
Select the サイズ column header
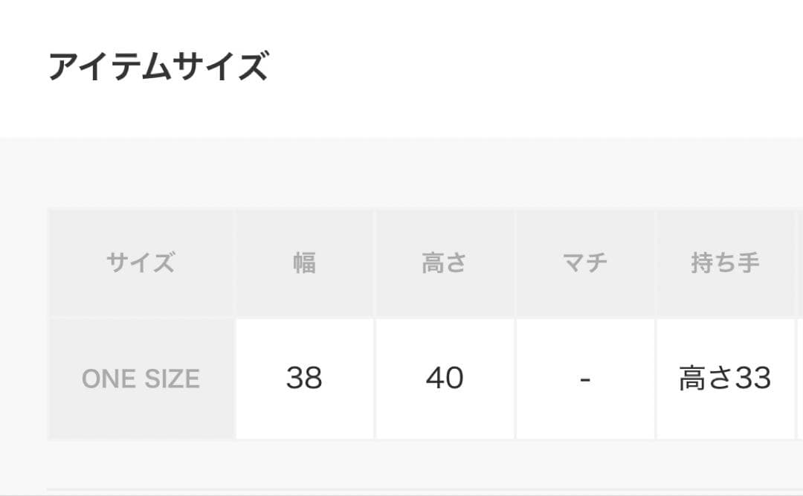pos(141,263)
